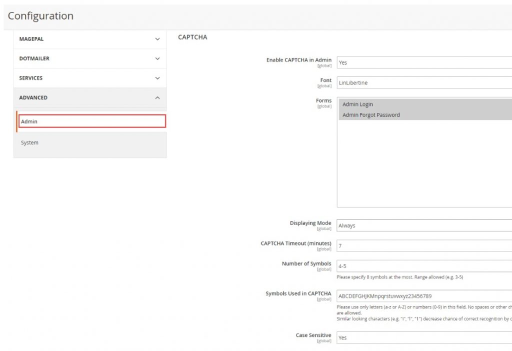512x351 pixels.
Task: Click the Number of Symbols field
Action: [424, 266]
